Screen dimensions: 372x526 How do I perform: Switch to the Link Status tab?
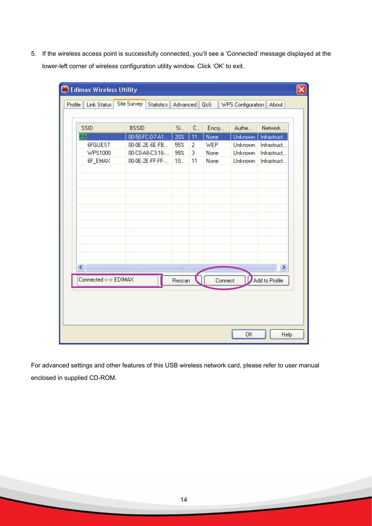(99, 104)
